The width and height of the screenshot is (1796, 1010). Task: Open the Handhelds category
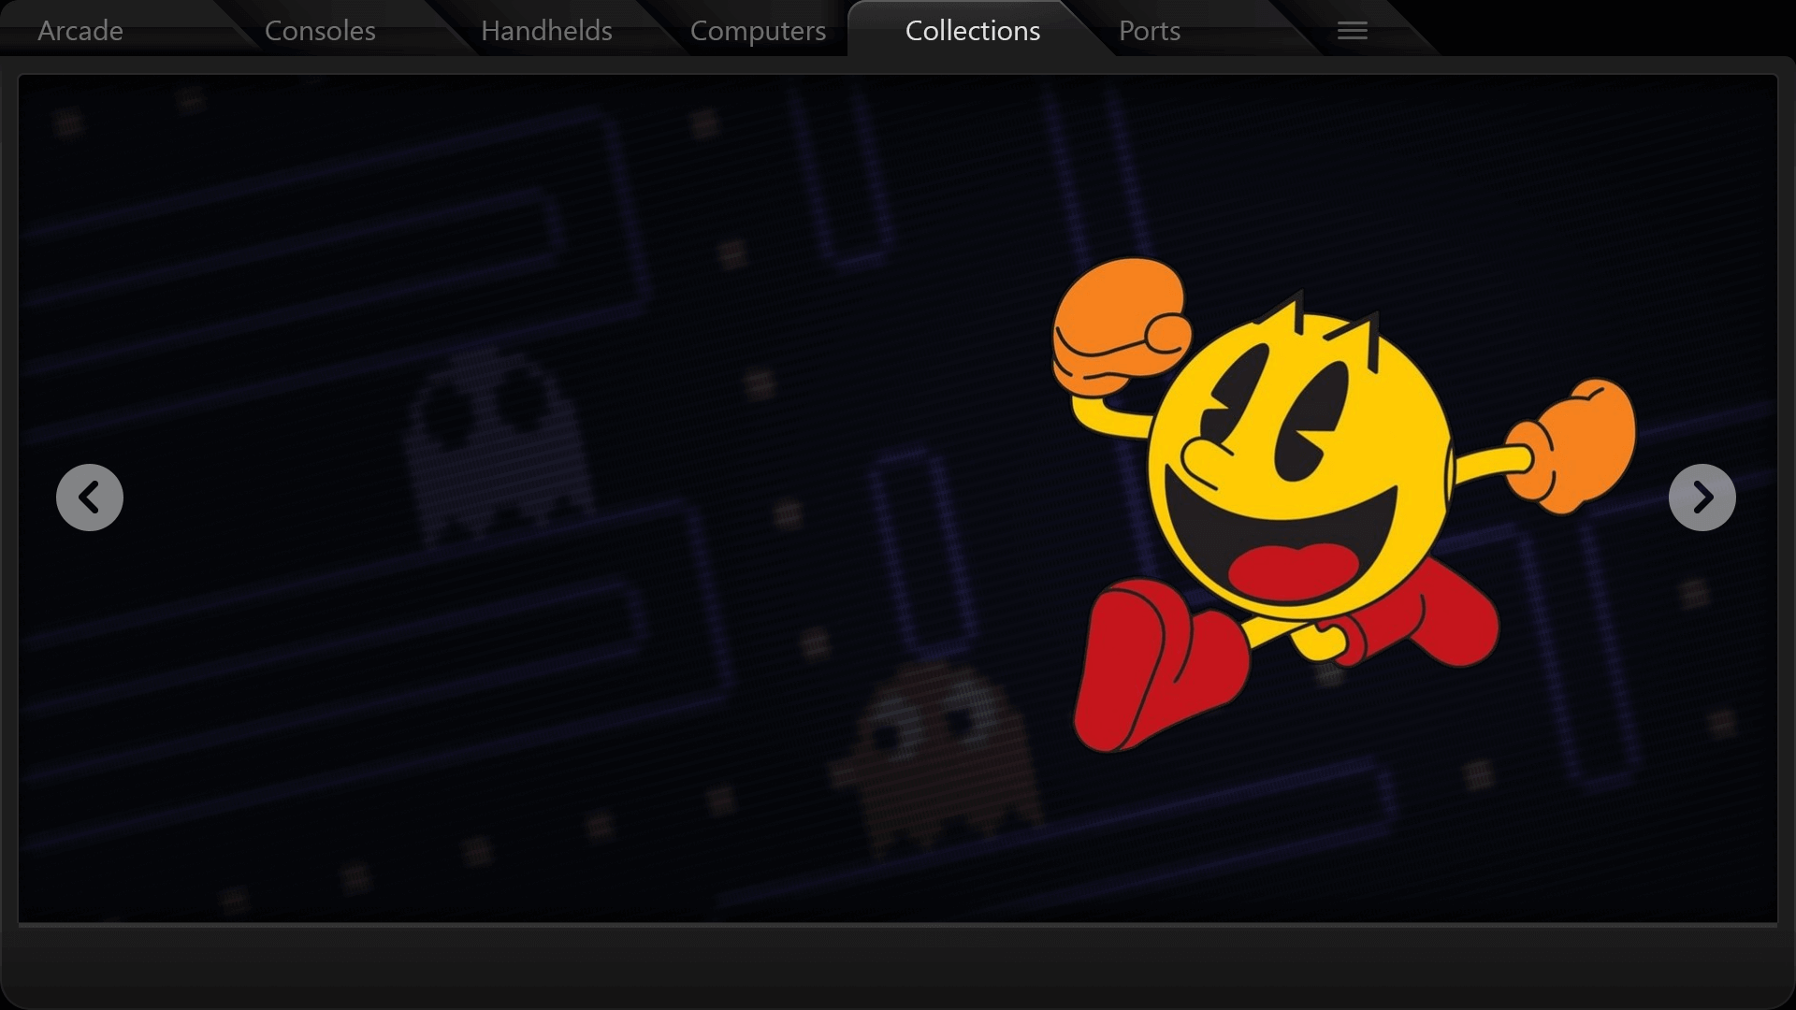click(546, 30)
